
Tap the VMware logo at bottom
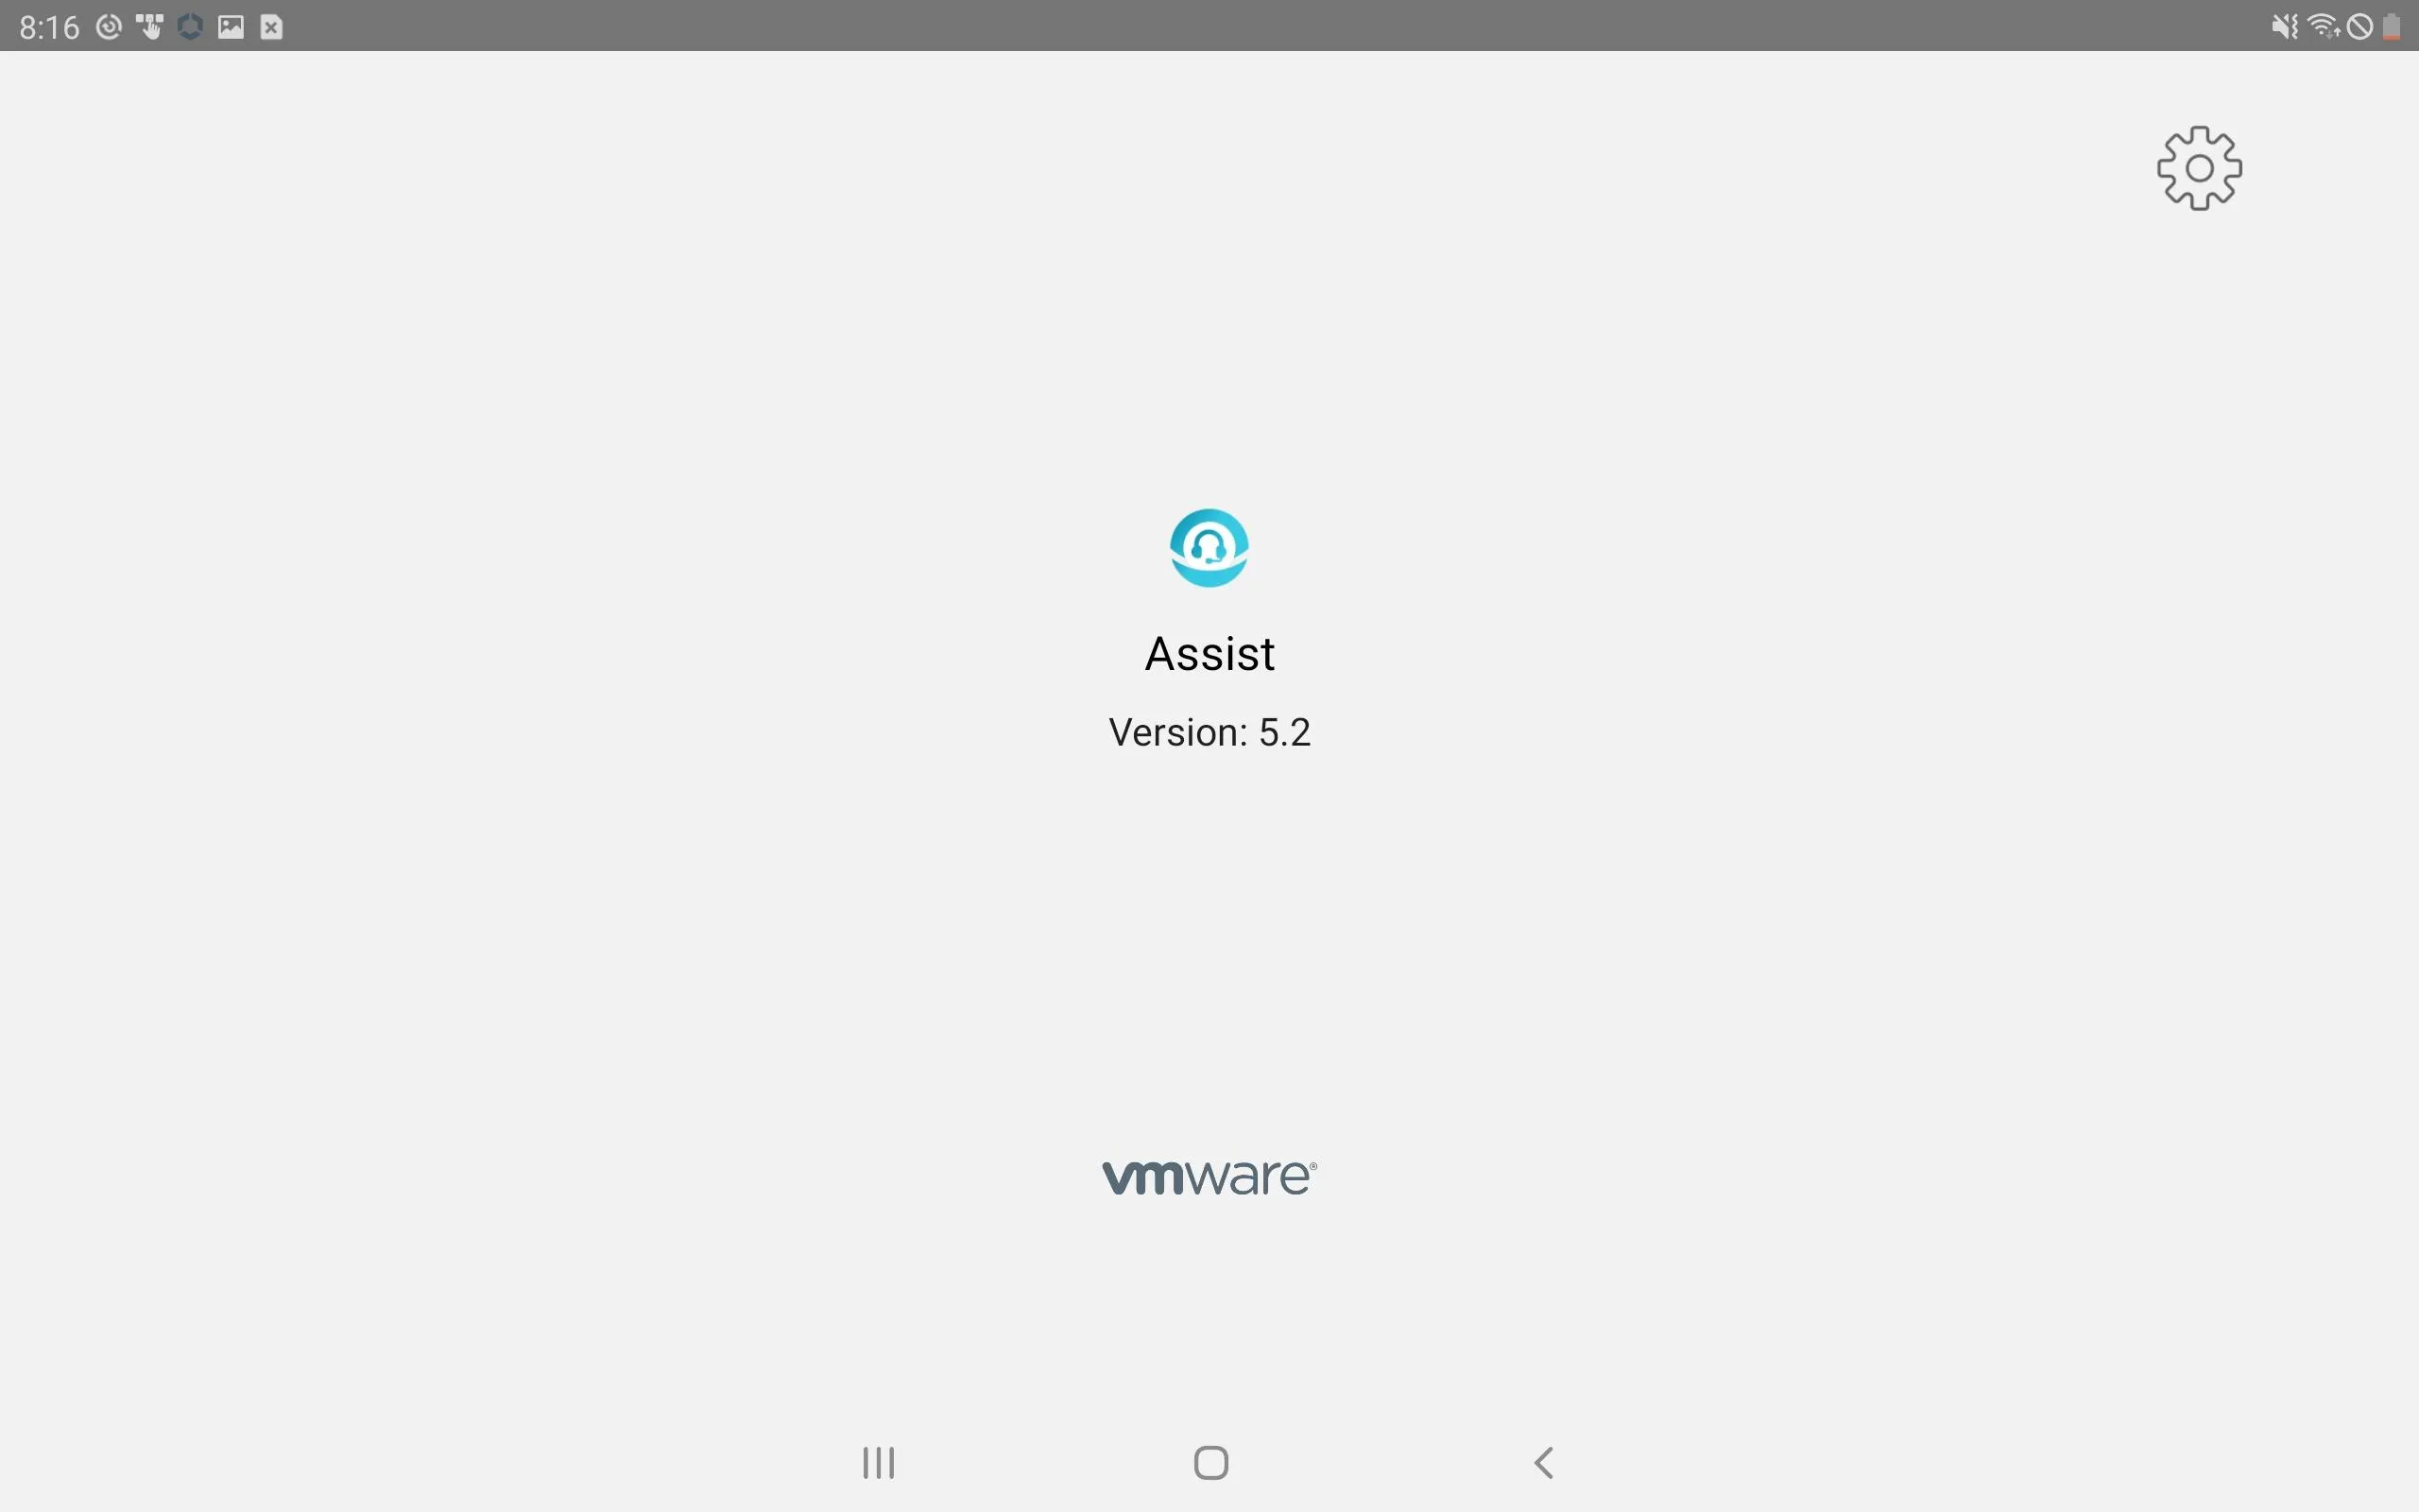click(1209, 1177)
